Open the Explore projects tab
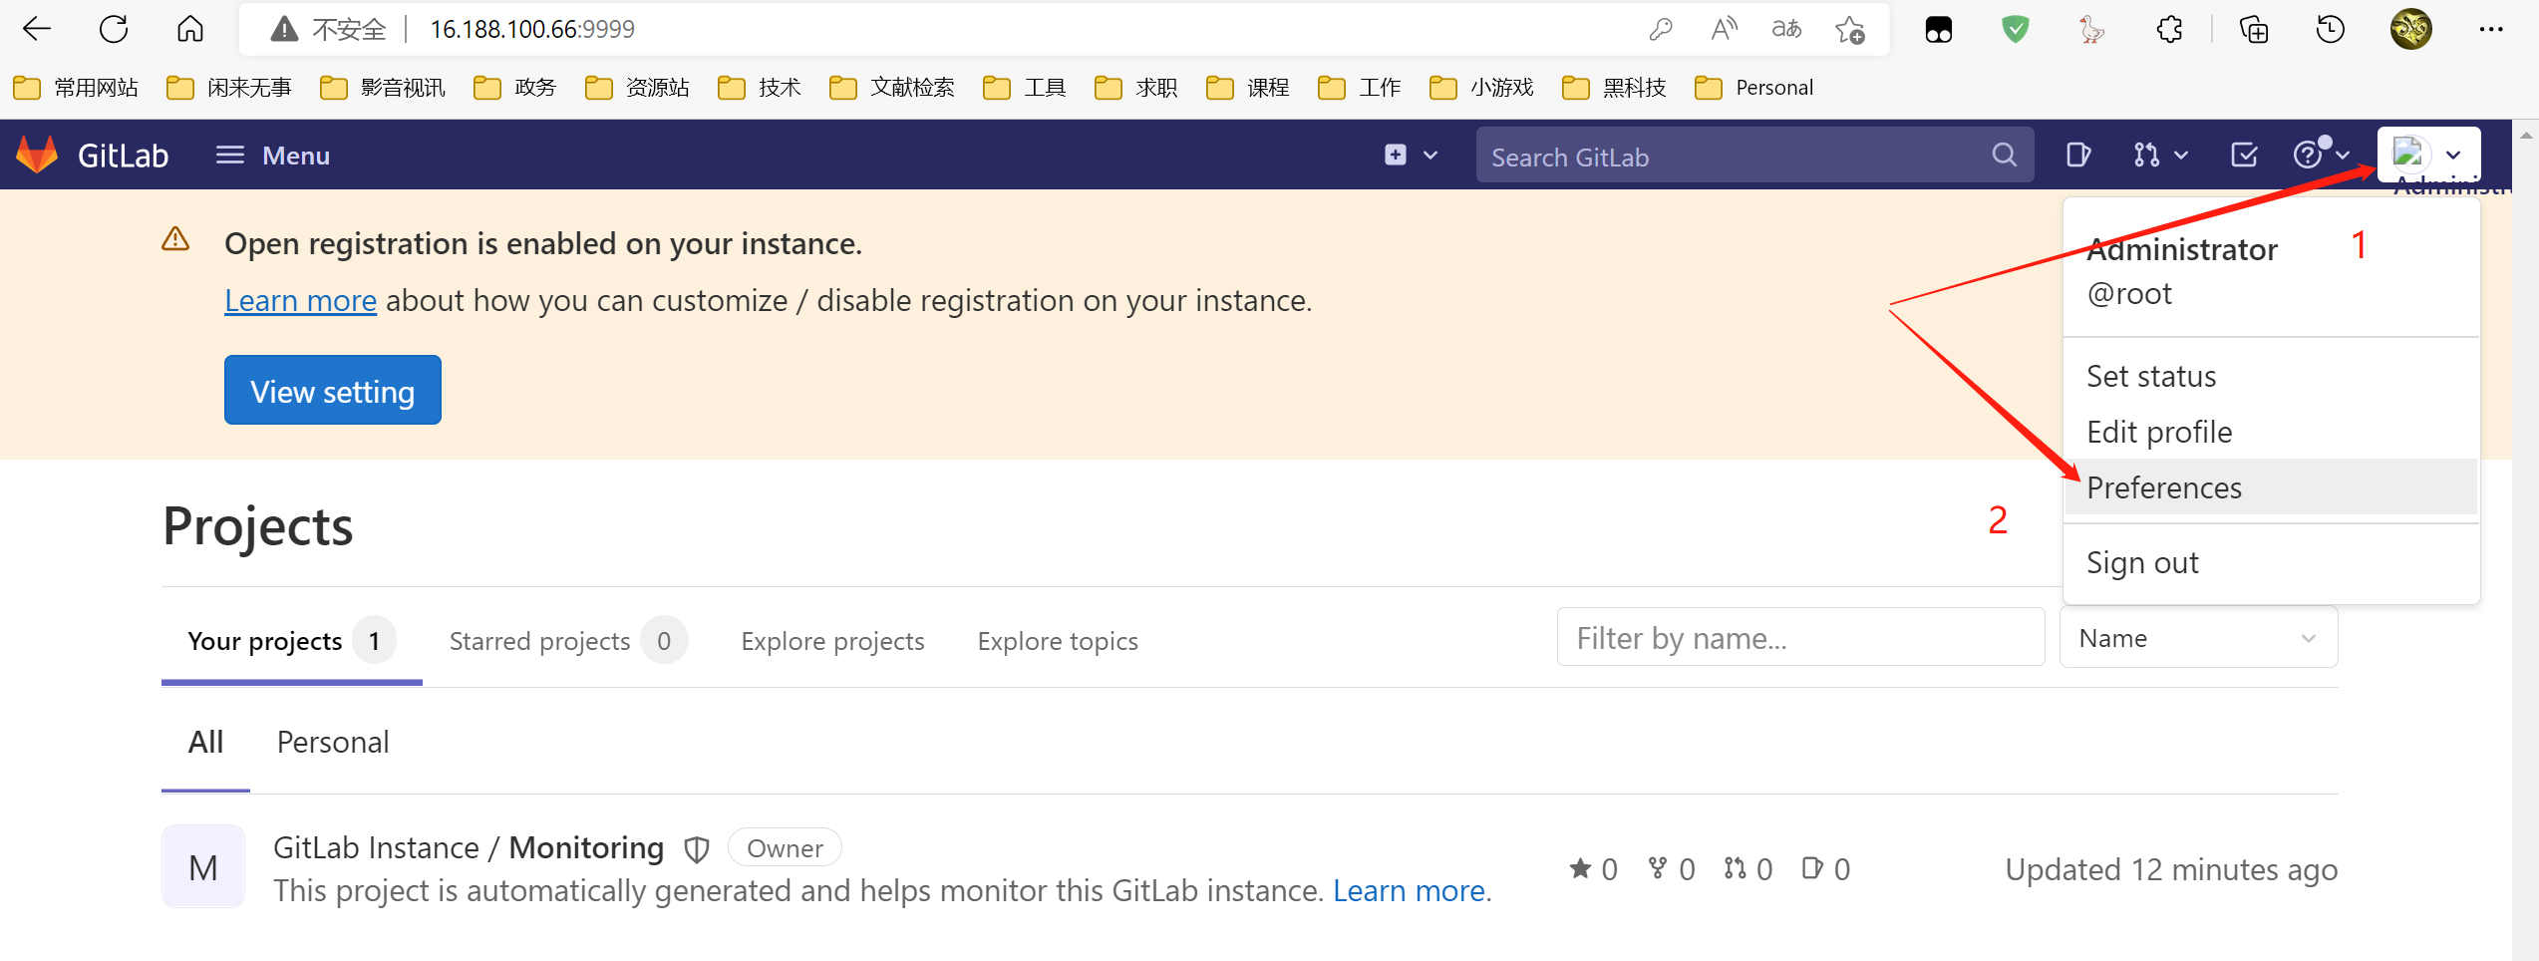The width and height of the screenshot is (2539, 961). coord(832,641)
